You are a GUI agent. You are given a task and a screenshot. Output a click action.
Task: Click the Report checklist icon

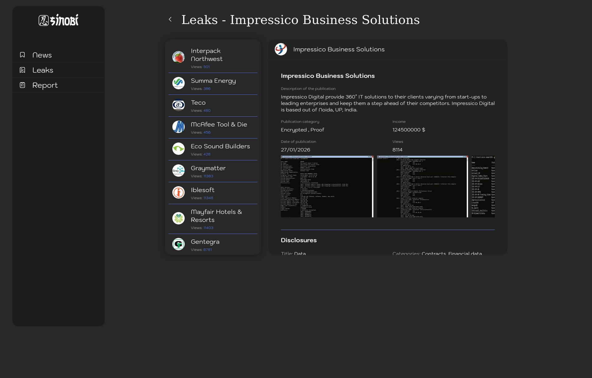click(x=23, y=85)
